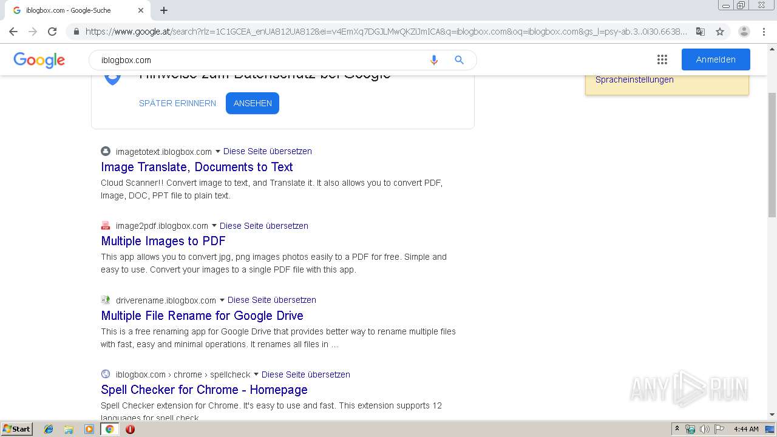
Task: Start voice search with microphone icon
Action: coord(433,60)
